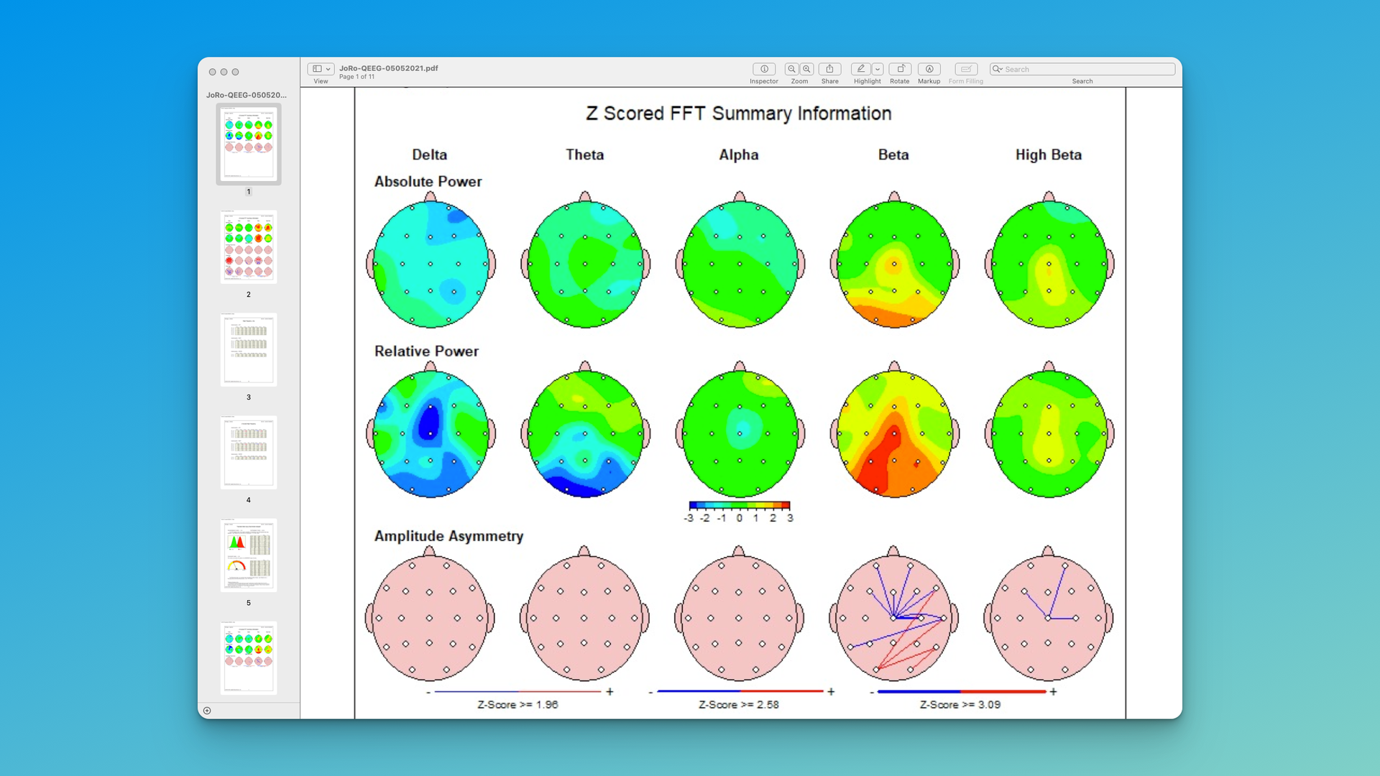Enter full screen with the green button
This screenshot has width=1380, height=776.
click(x=236, y=72)
